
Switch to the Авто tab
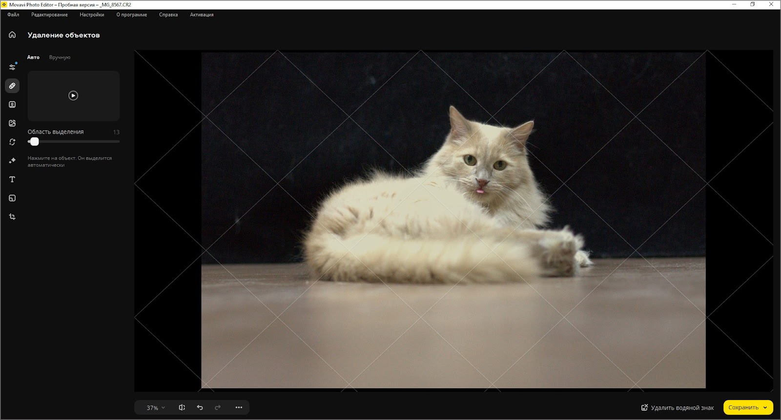[33, 57]
